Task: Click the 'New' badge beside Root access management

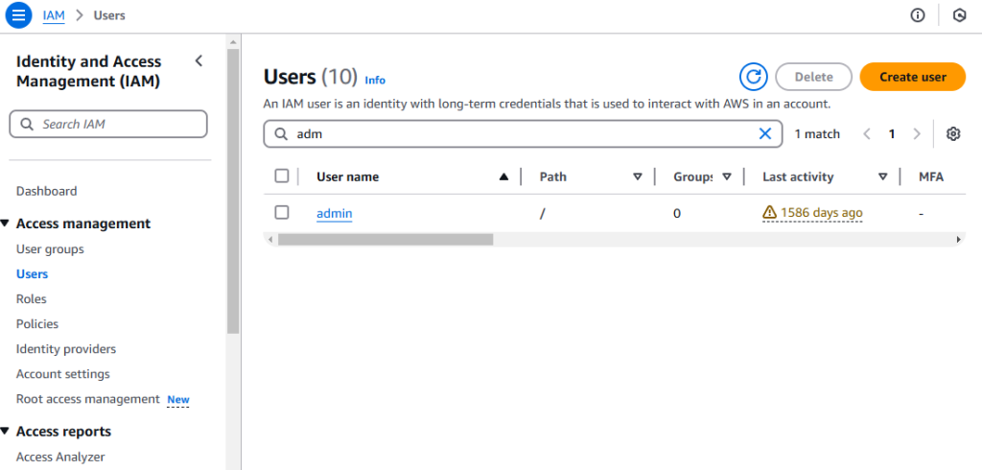Action: tap(178, 400)
